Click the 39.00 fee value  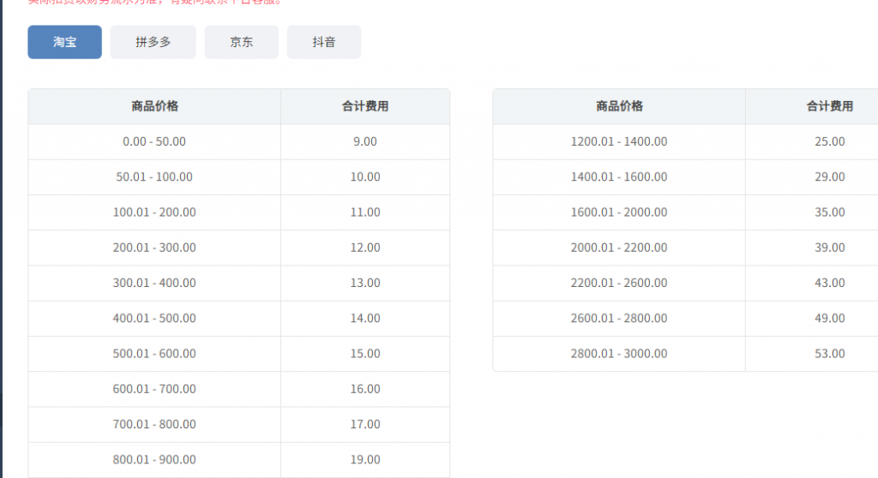click(830, 248)
